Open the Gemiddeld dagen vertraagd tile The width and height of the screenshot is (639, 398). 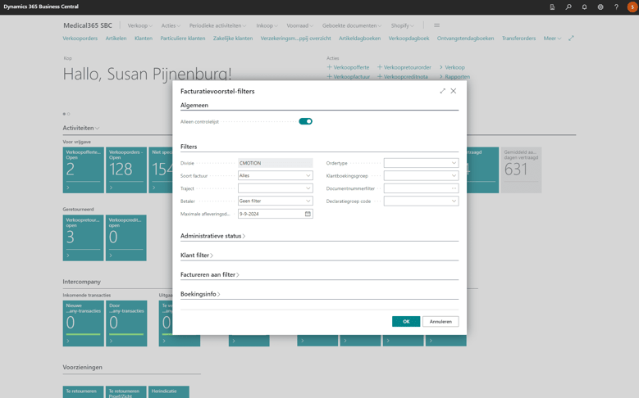[521, 170]
